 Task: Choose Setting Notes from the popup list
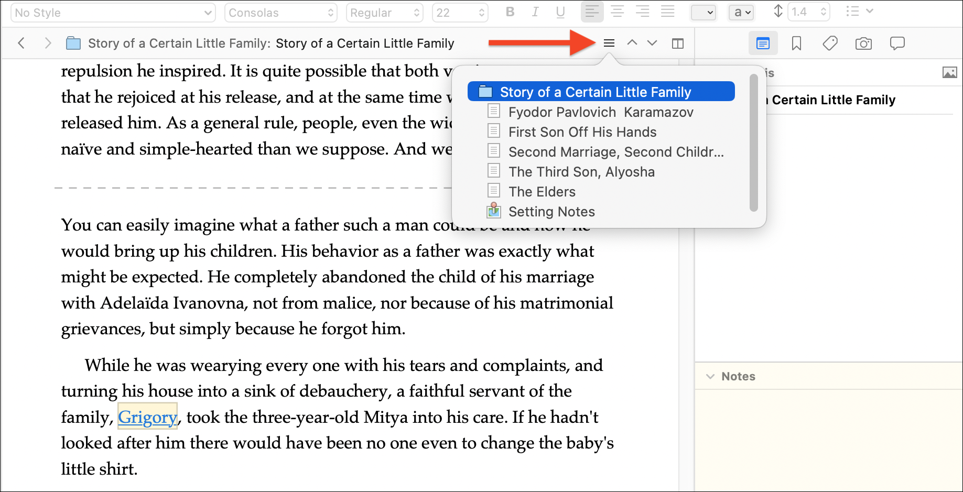pyautogui.click(x=551, y=212)
